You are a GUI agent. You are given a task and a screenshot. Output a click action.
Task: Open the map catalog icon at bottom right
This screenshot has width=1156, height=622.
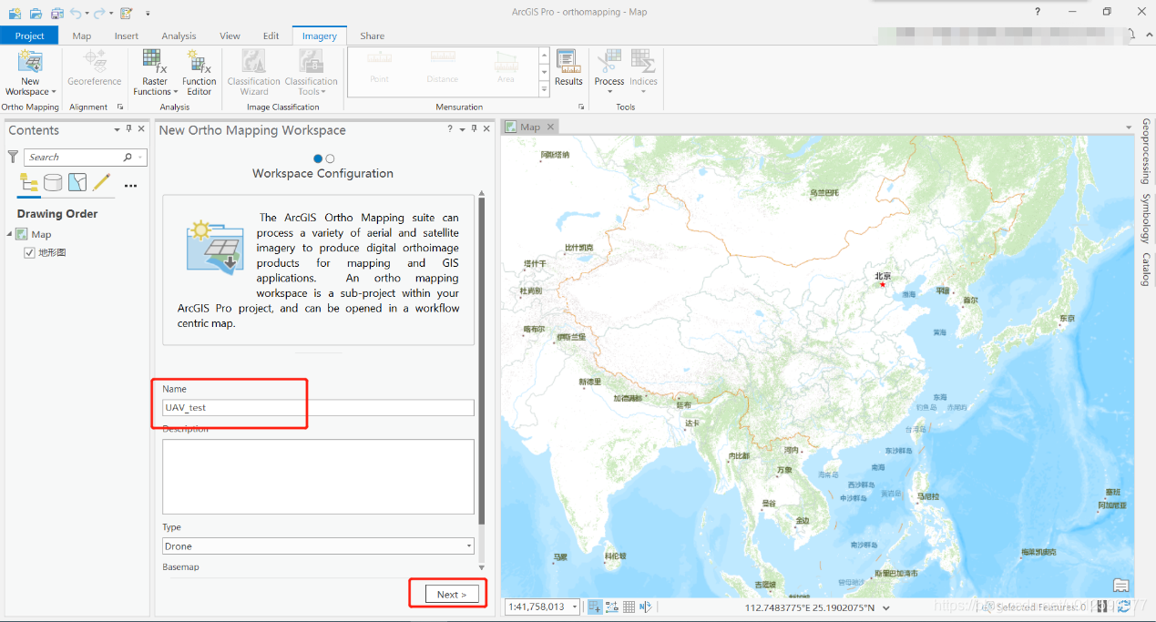coord(1121,586)
